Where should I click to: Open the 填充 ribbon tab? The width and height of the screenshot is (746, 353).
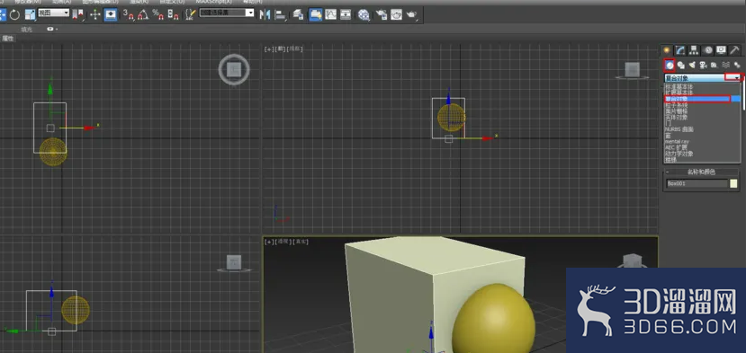tap(27, 30)
